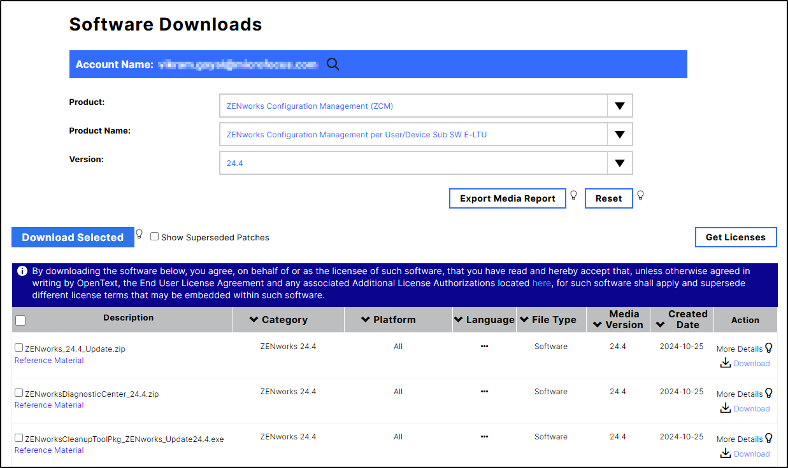Image resolution: width=788 pixels, height=468 pixels.
Task: Open the 'here' license agreement link
Action: 541,283
